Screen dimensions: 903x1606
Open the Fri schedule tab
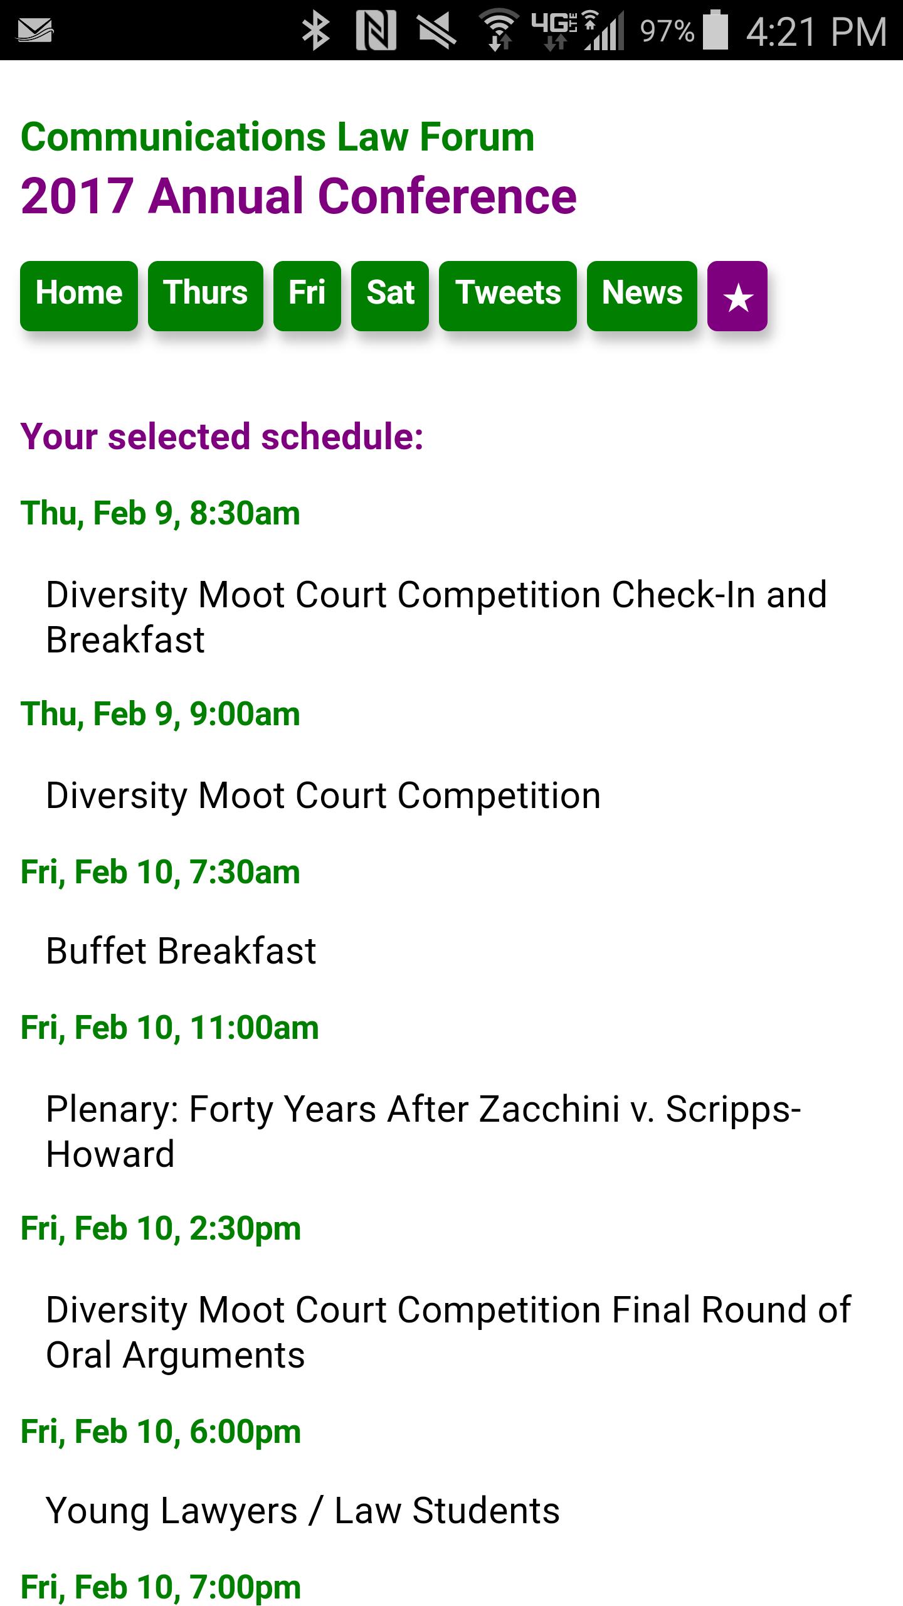pyautogui.click(x=307, y=295)
